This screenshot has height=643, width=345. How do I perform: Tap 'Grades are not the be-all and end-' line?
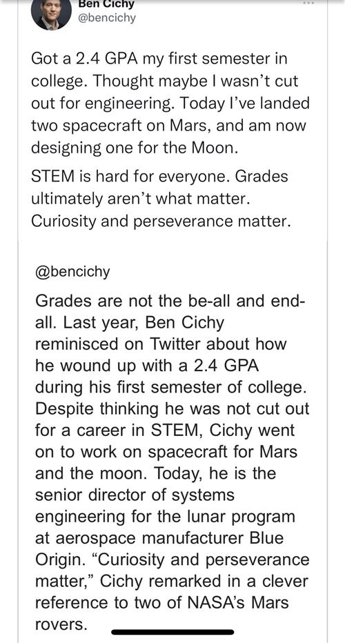click(170, 301)
